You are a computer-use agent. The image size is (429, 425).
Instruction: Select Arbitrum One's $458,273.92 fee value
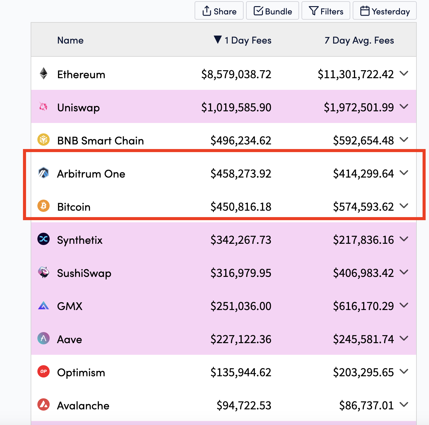coord(241,174)
